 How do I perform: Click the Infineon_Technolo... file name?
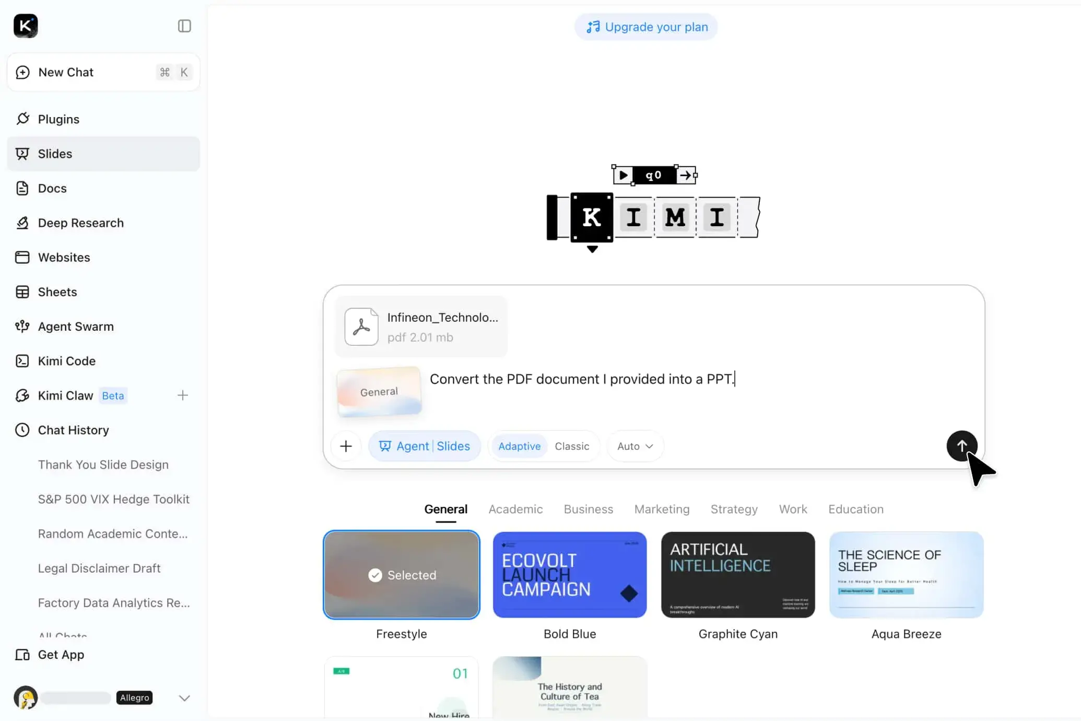tap(442, 318)
